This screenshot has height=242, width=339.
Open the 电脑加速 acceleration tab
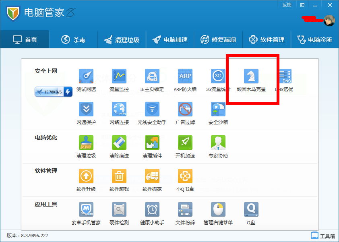coord(170,39)
